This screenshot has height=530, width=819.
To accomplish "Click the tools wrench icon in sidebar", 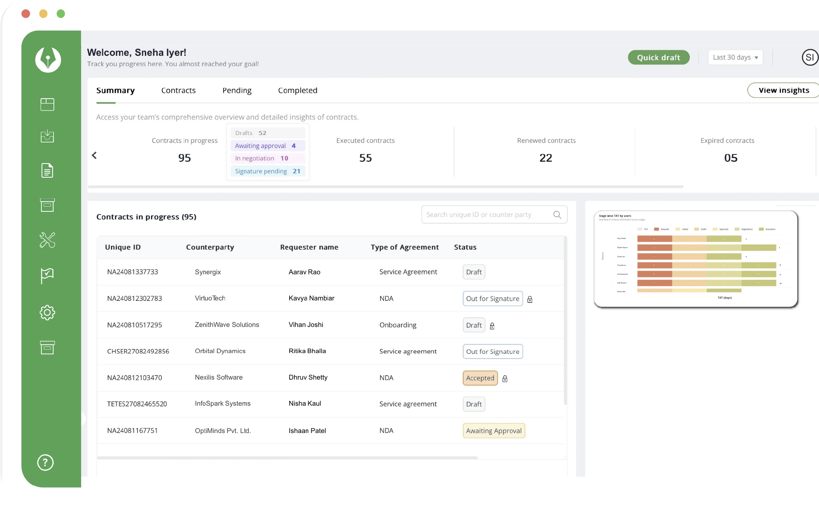I will [x=47, y=240].
